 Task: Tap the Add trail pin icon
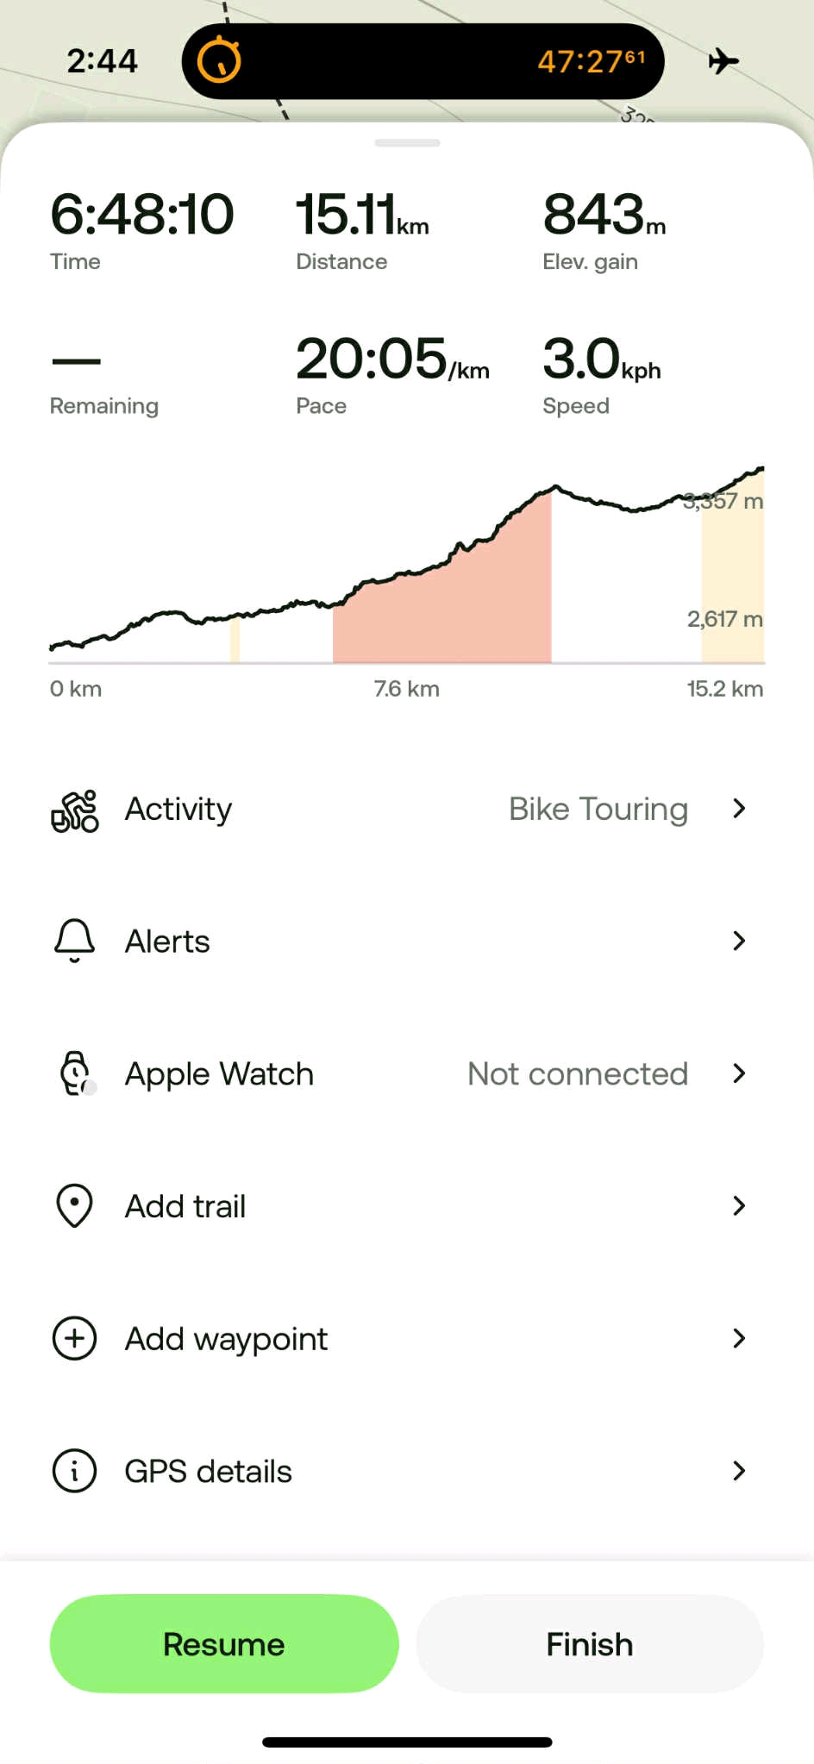click(75, 1205)
